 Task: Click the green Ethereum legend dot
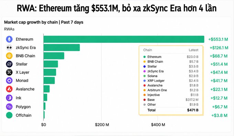click(145, 57)
